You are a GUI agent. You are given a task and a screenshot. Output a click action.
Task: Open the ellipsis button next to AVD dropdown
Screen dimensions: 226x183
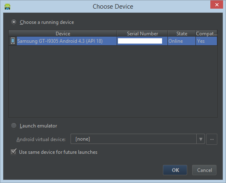[x=212, y=139]
